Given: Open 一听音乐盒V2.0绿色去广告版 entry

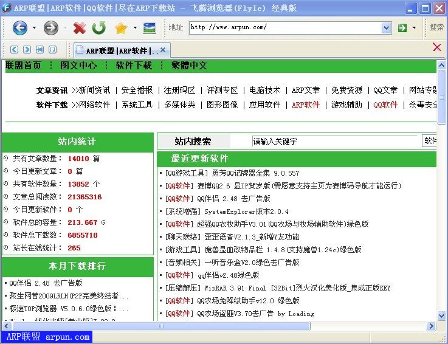Looking at the screenshot, I should [x=252, y=263].
